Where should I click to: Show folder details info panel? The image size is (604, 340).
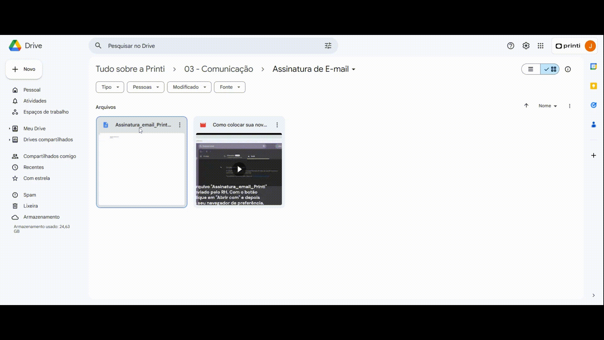tap(568, 69)
